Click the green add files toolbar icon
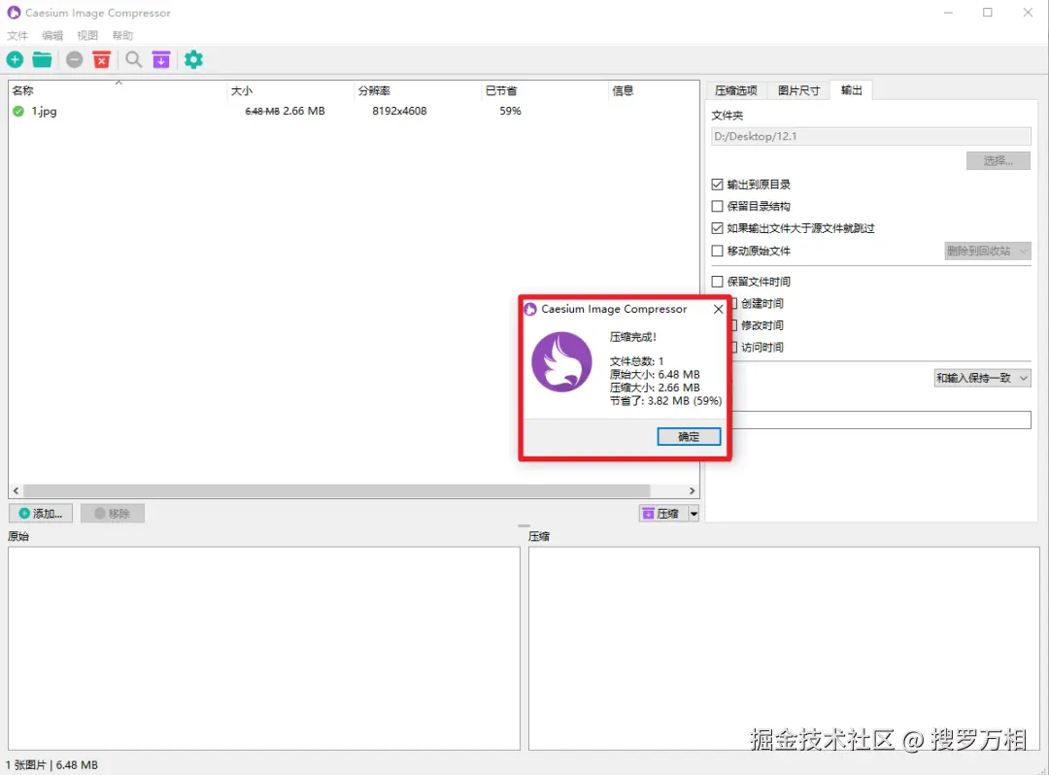The height and width of the screenshot is (775, 1049). pos(15,59)
